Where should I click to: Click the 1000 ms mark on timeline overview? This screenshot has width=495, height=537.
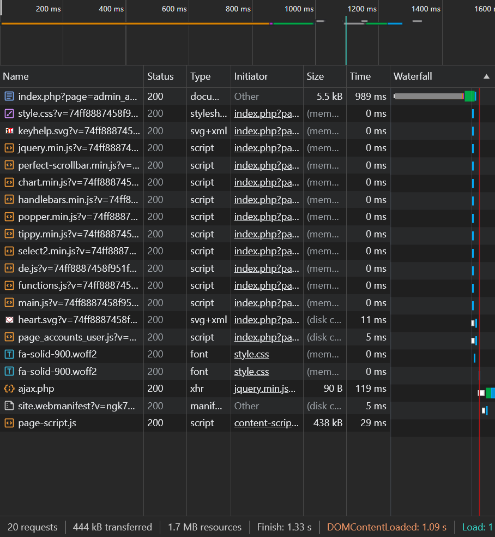pyautogui.click(x=299, y=9)
